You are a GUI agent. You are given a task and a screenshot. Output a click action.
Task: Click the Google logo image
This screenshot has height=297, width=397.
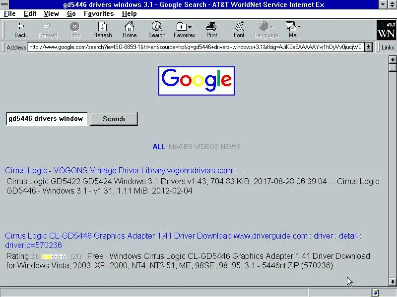[x=197, y=81]
